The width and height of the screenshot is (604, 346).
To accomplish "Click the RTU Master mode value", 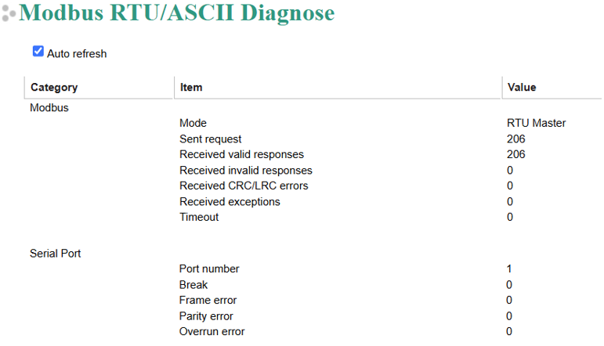I will coord(536,123).
